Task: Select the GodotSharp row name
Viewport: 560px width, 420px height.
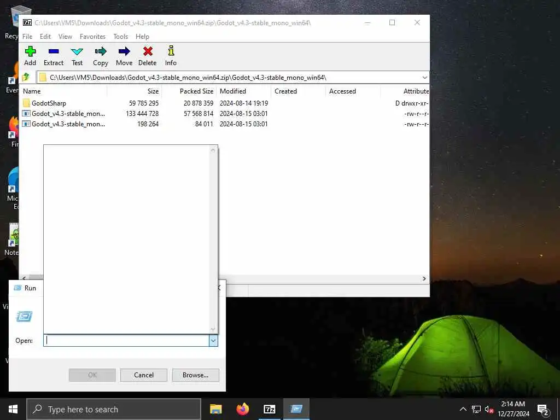Action: pos(49,103)
